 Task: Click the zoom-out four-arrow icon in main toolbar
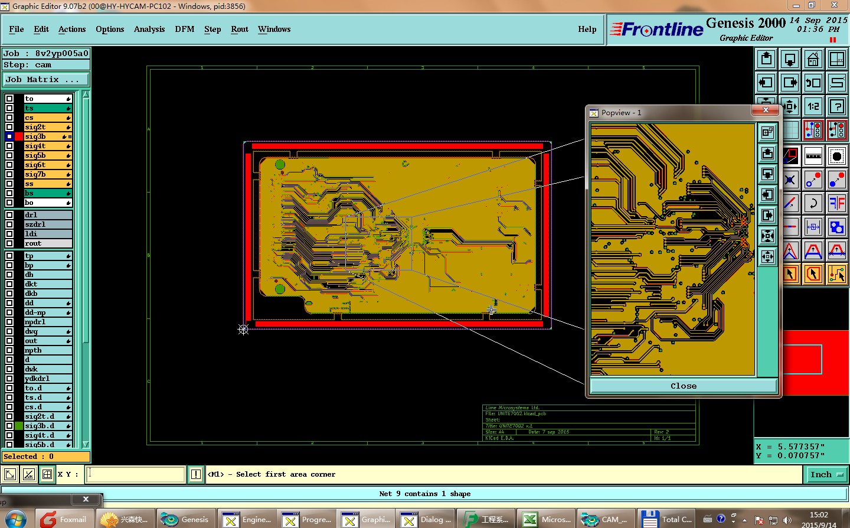tap(790, 106)
